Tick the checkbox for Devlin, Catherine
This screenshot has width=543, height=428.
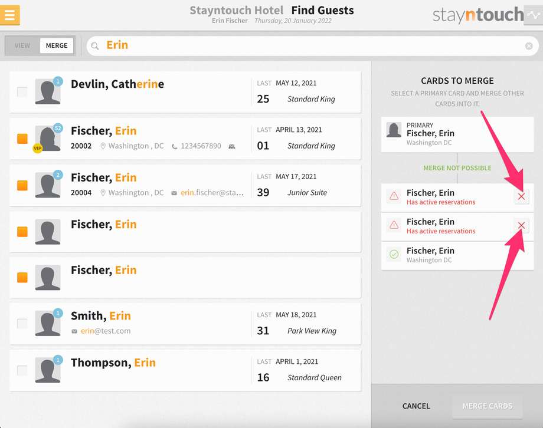tap(22, 92)
